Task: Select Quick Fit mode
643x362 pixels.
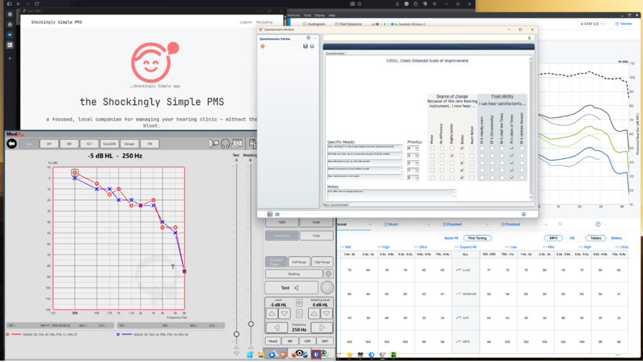Action: 451,238
